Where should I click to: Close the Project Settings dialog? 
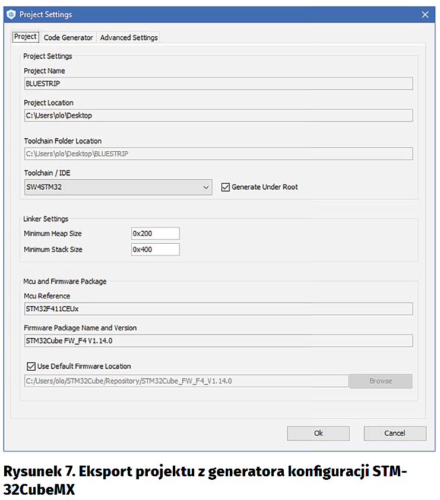(x=425, y=14)
